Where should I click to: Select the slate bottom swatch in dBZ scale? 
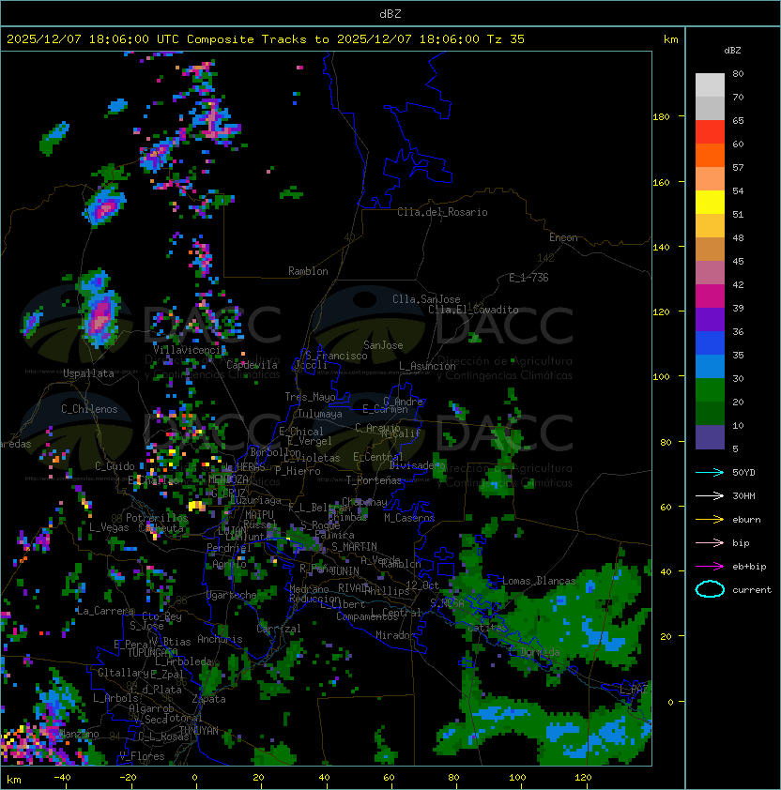(x=710, y=437)
